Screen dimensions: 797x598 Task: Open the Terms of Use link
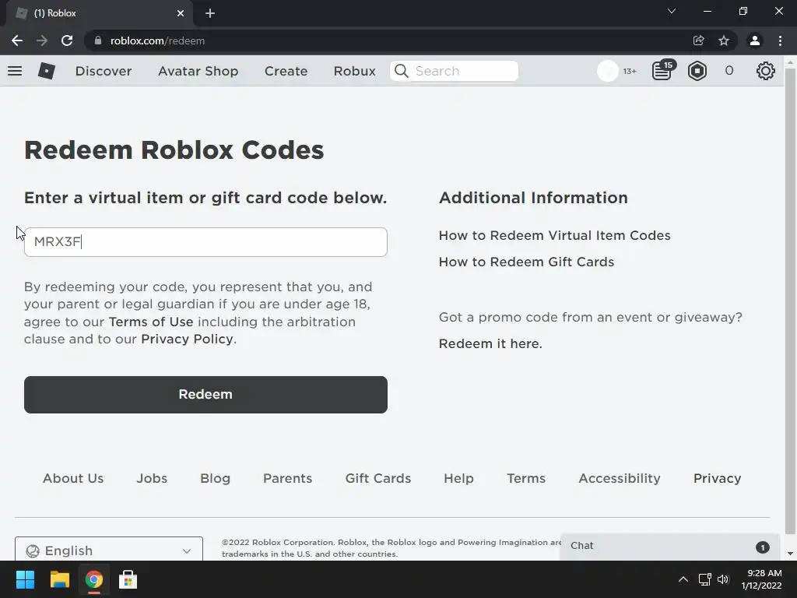click(151, 322)
